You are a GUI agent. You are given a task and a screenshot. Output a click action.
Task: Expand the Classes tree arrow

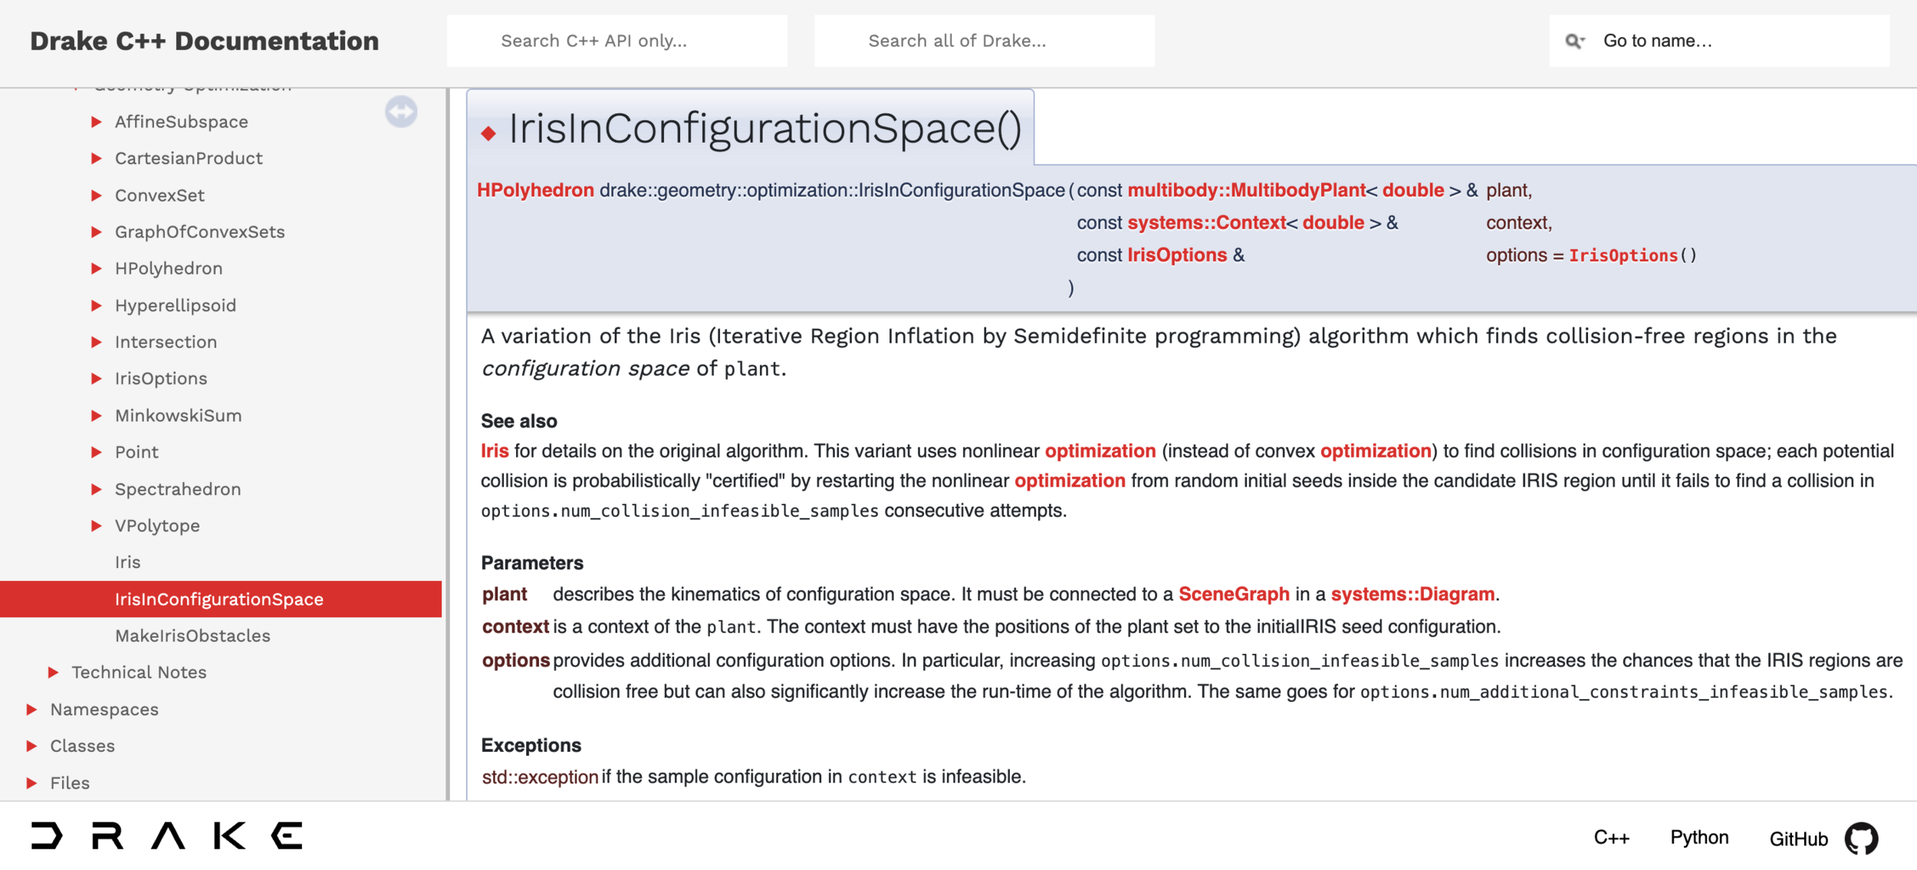(31, 746)
